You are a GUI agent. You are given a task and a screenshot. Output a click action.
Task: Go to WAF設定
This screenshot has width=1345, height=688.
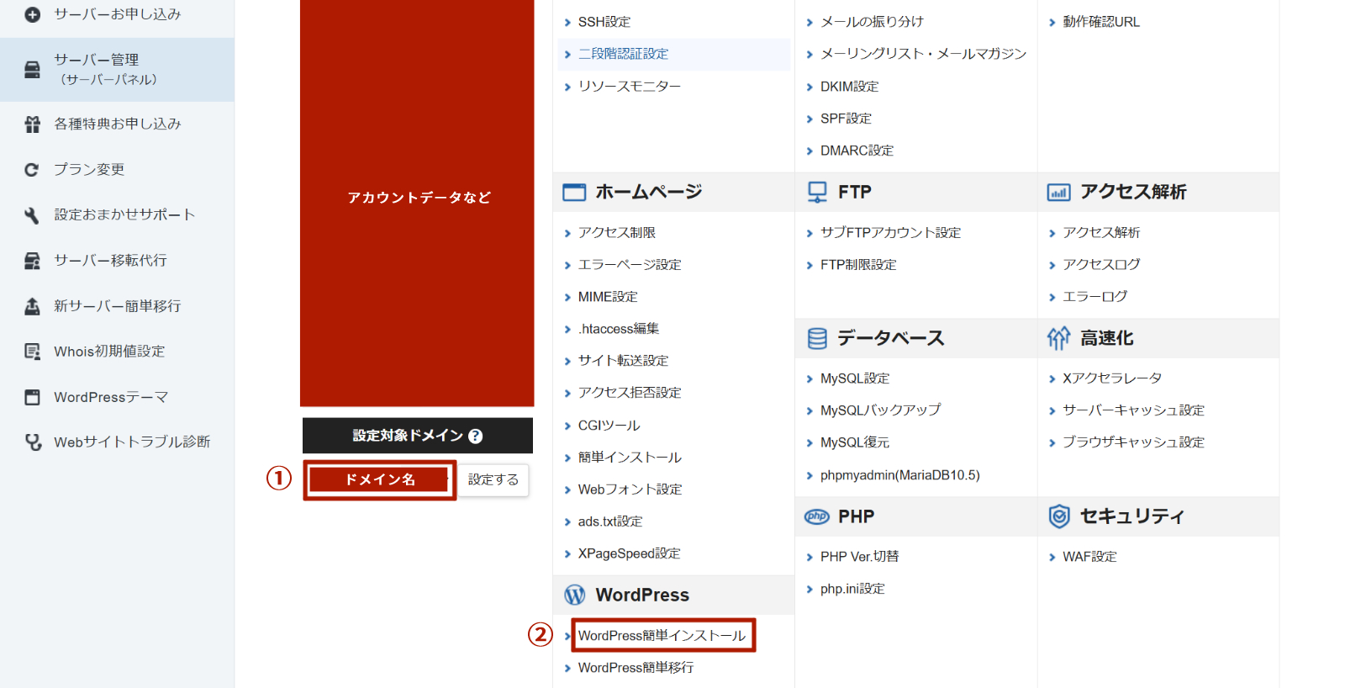(1089, 557)
